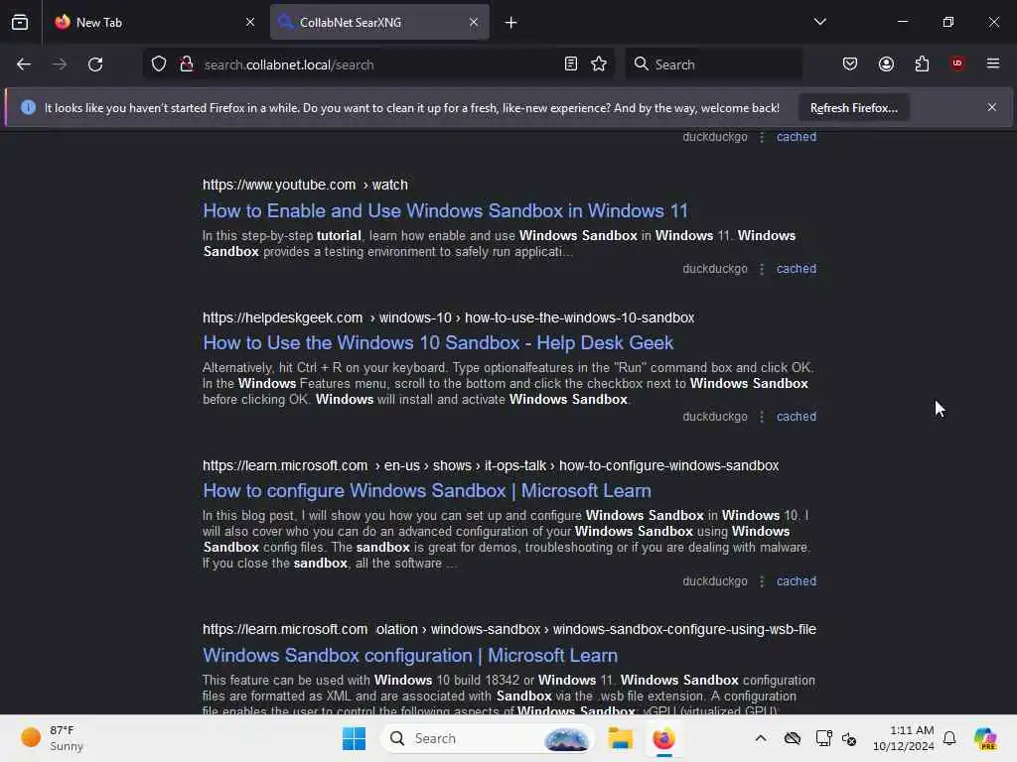Expand options dots beside the topmost cached link
This screenshot has height=762, width=1017.
point(762,137)
